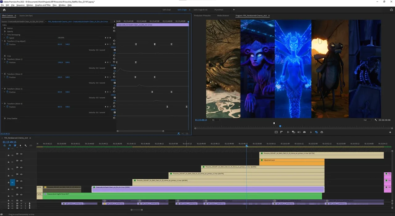Reset the Opacity effect parameters
The height and width of the screenshot is (216, 395).
[x=114, y=31]
